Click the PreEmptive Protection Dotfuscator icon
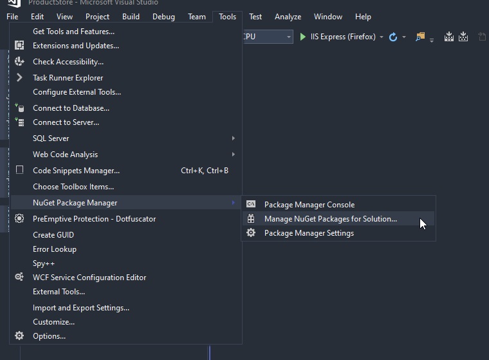The image size is (489, 360). click(19, 218)
